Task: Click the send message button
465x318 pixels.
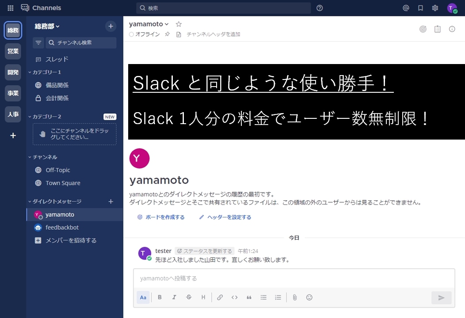Action: 441,298
